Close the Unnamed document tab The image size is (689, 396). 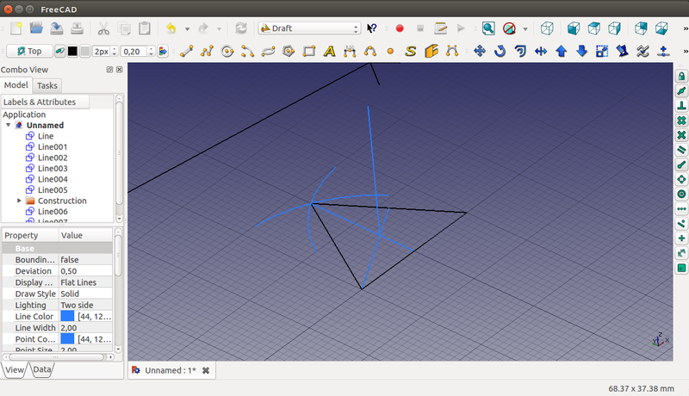[x=206, y=370]
